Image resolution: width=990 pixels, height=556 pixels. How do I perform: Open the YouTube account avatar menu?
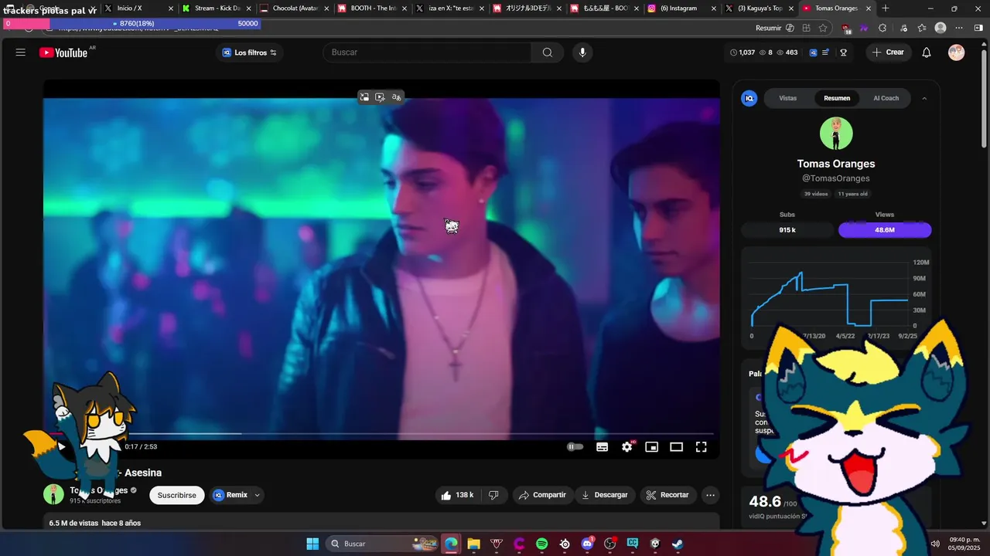pos(957,53)
